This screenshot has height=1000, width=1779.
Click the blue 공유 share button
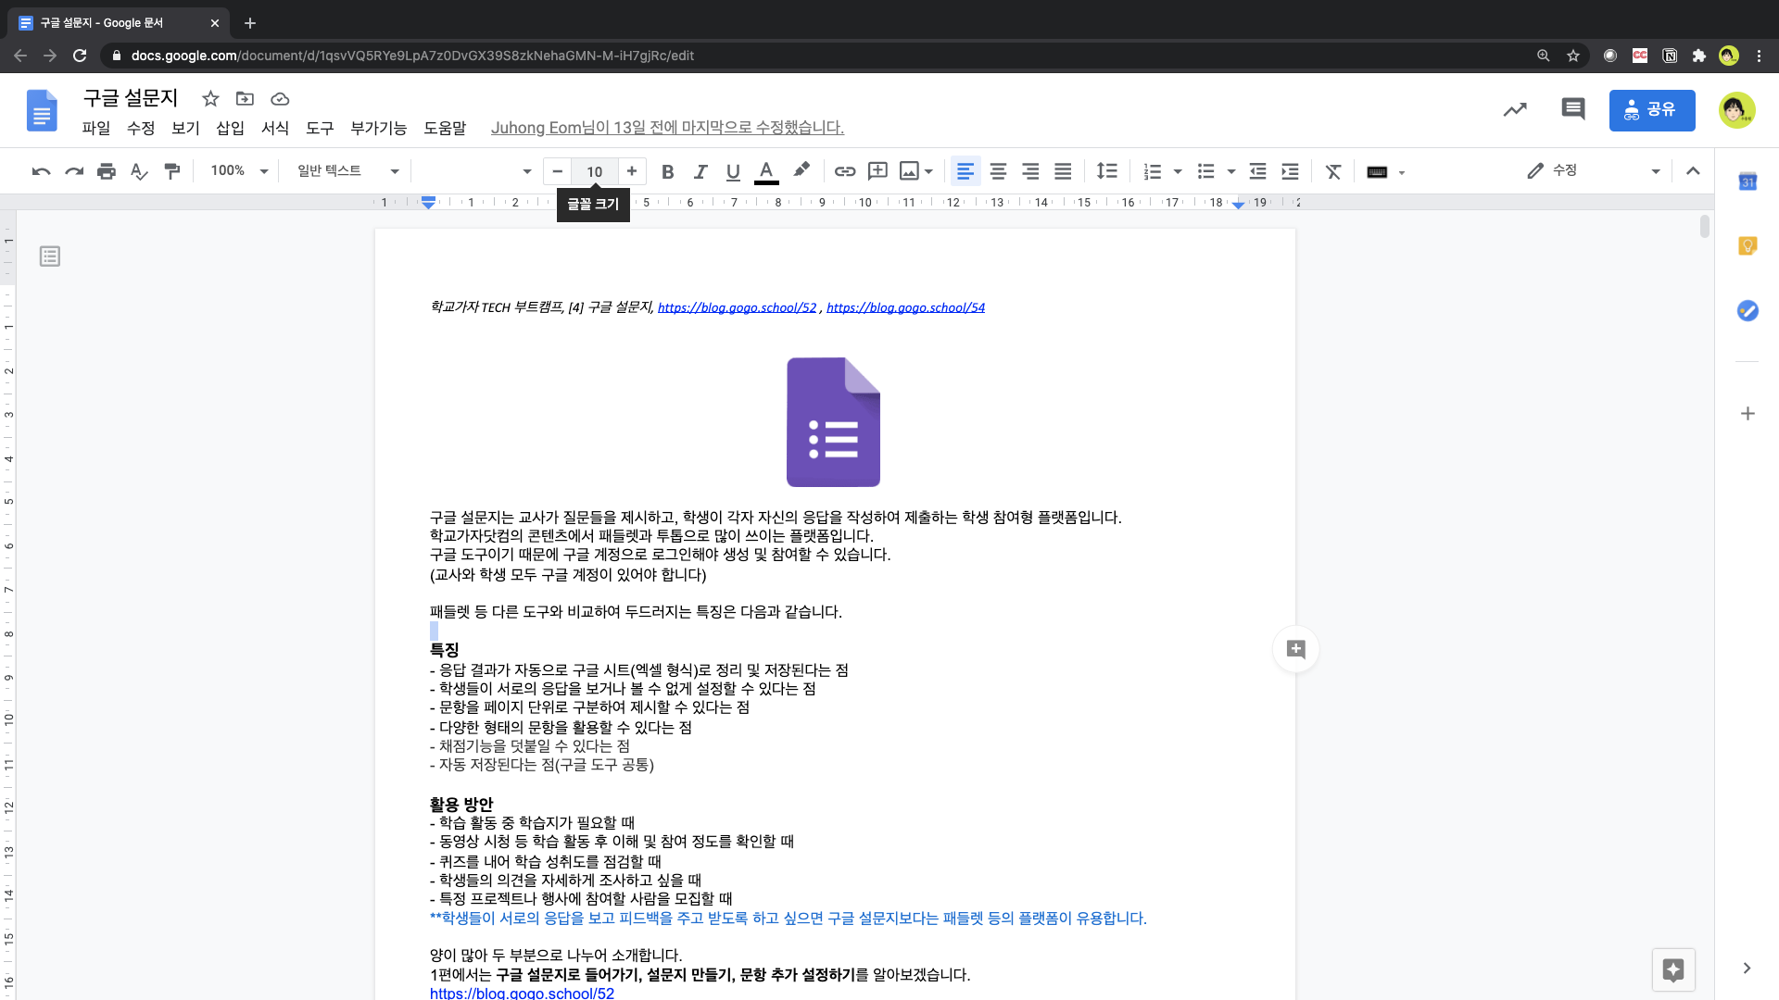(x=1651, y=110)
